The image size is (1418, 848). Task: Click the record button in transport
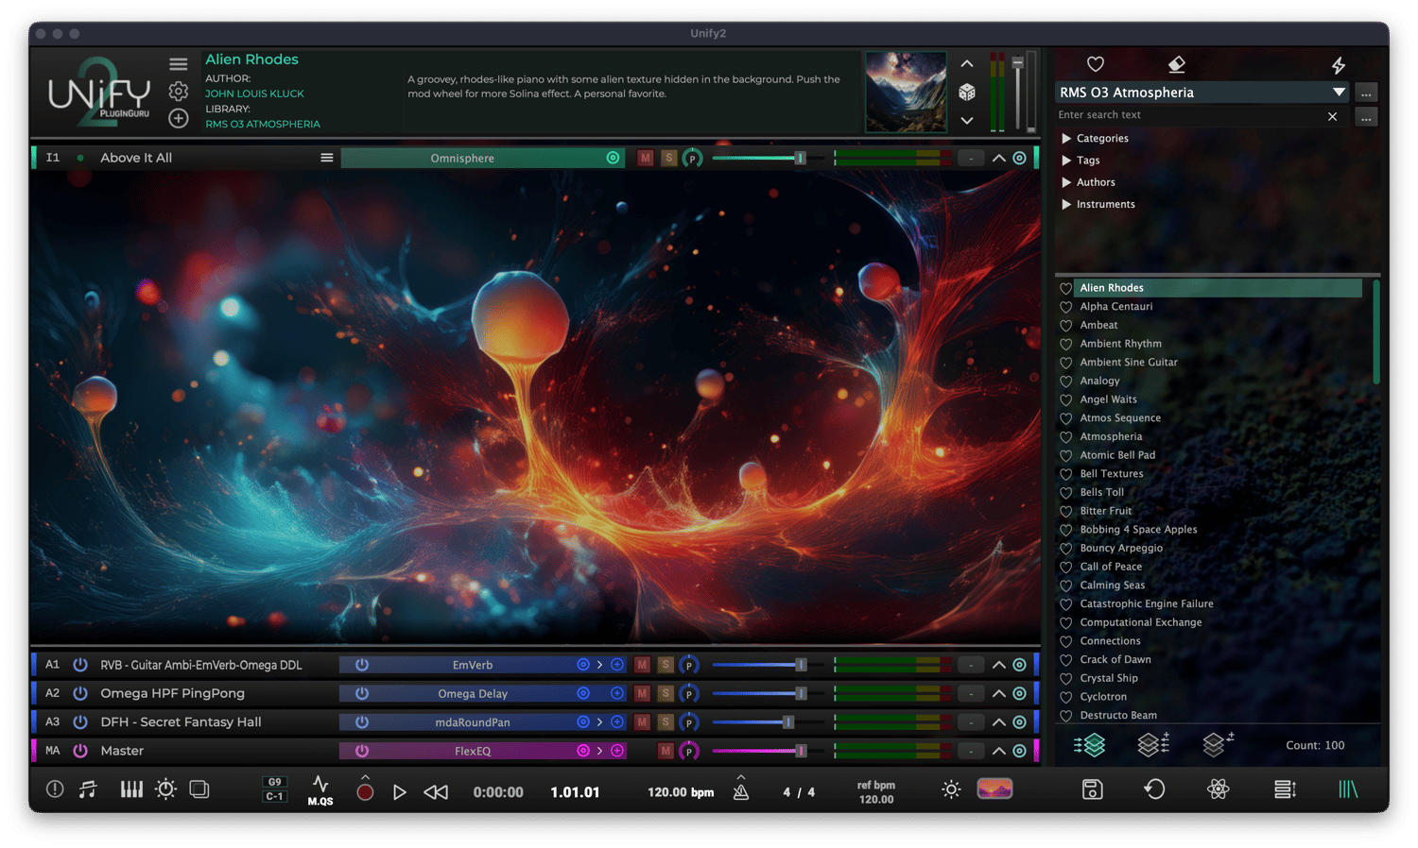365,792
